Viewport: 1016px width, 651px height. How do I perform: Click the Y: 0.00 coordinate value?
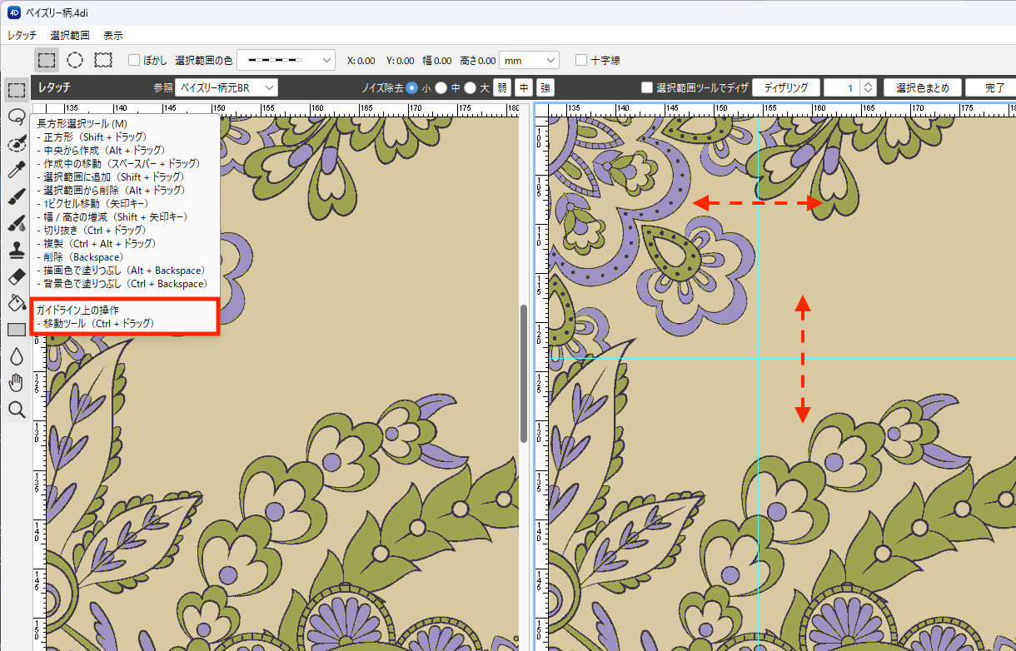[401, 60]
